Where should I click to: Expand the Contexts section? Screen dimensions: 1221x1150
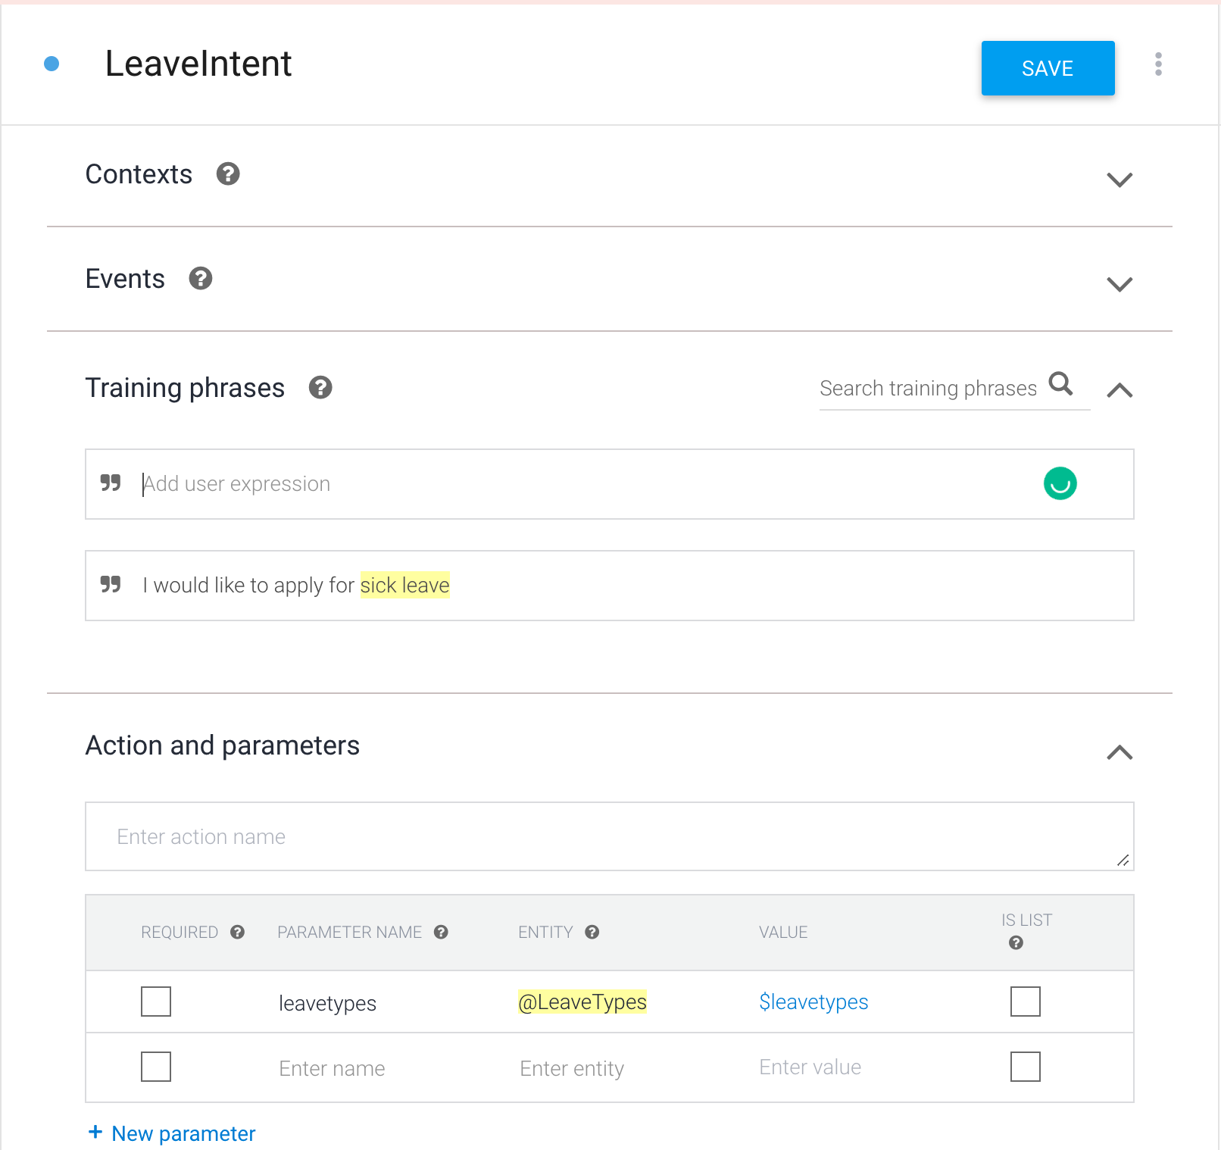click(x=1119, y=180)
